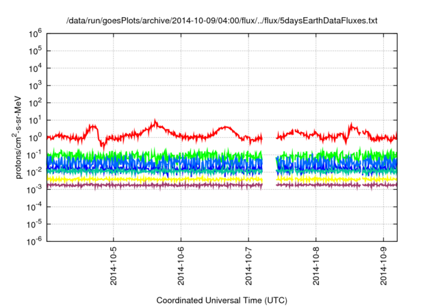The height and width of the screenshot is (307, 438).
Task: Click the 10^0 y-axis label
Action: [35, 138]
